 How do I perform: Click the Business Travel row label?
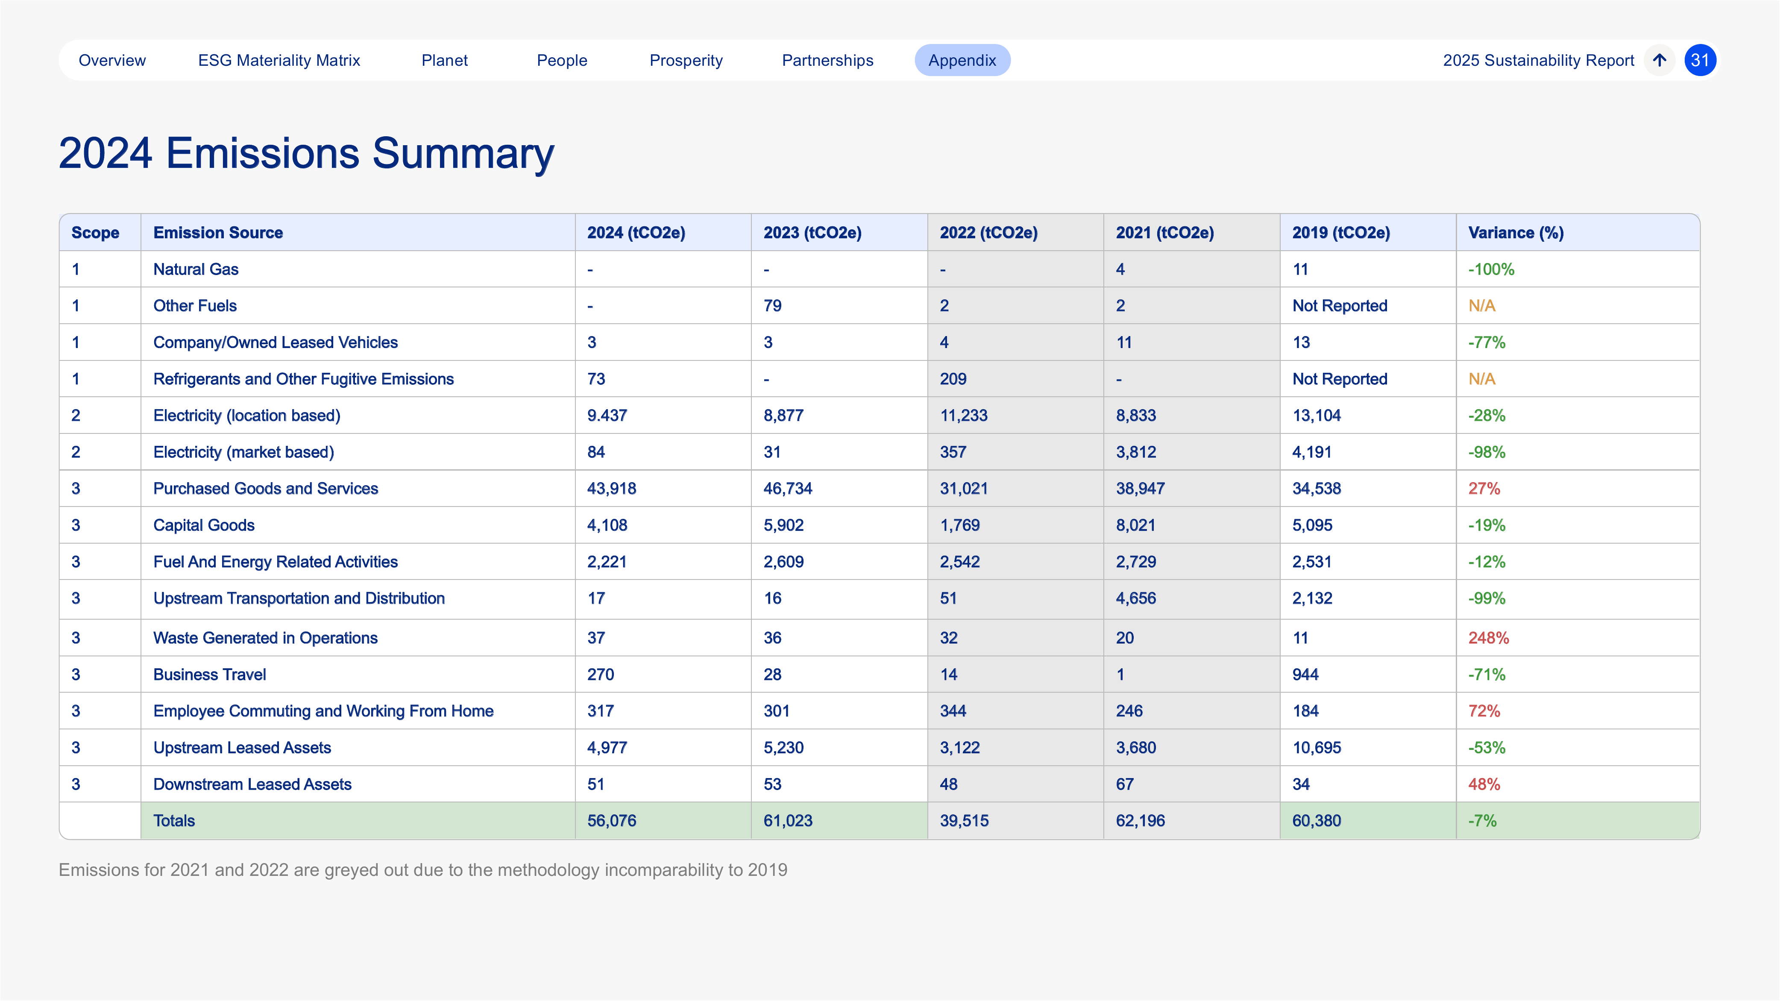[209, 675]
